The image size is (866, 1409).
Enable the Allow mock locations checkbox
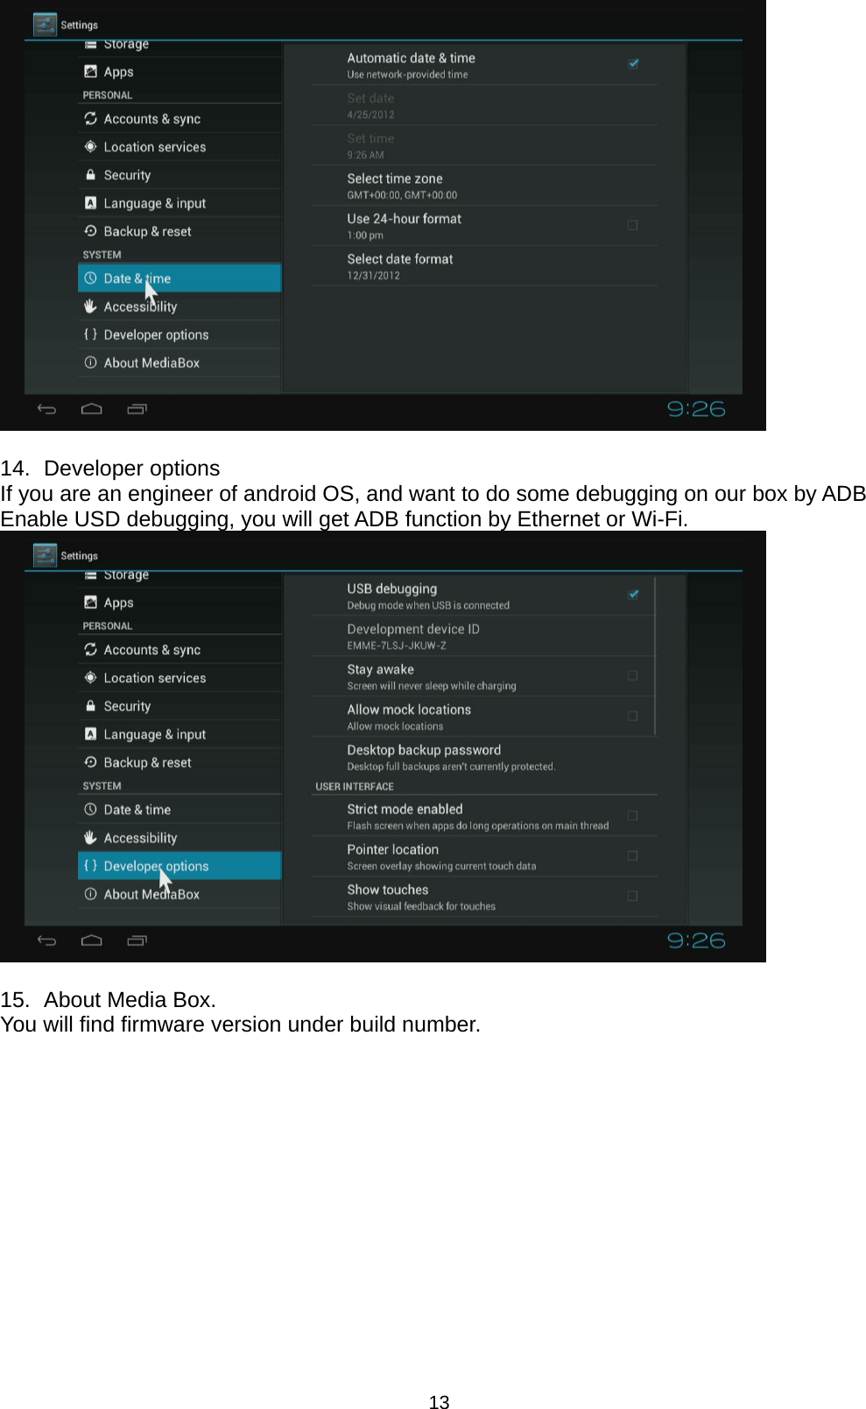tap(632, 715)
